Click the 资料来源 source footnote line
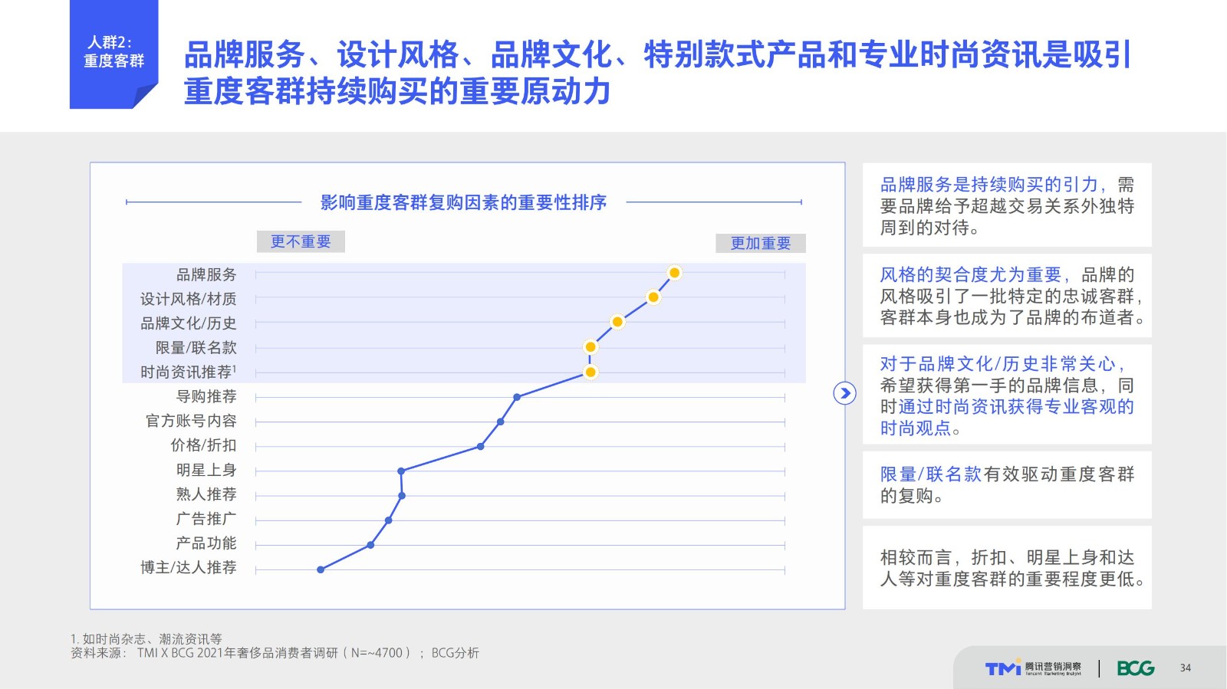This screenshot has height=689, width=1227. [x=275, y=653]
